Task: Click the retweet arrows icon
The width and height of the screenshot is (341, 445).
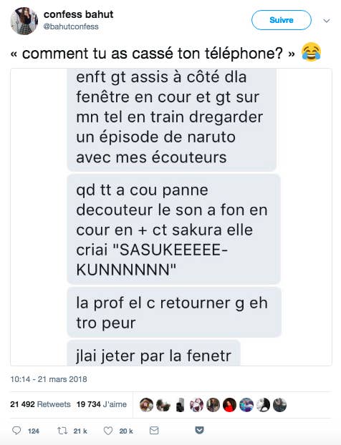Action: (x=62, y=431)
